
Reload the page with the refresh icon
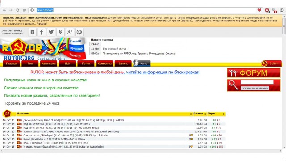pyautogui.click(x=18, y=10)
